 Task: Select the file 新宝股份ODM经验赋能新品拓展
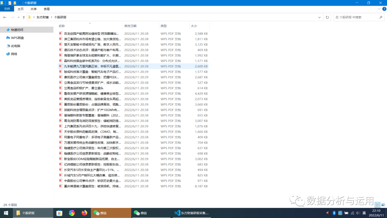pos(133,159)
